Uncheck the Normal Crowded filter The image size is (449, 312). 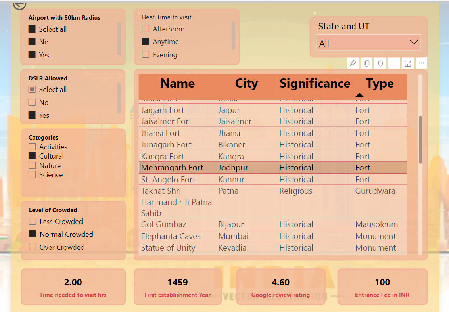click(x=33, y=234)
